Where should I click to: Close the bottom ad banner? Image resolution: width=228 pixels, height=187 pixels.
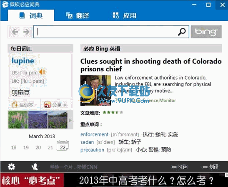(227, 175)
